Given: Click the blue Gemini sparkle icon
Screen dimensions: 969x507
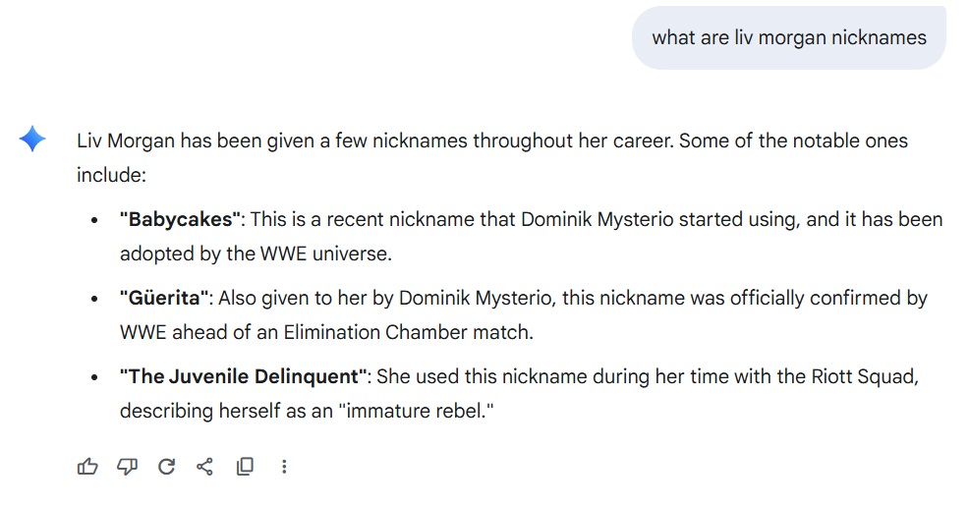Looking at the screenshot, I should point(32,139).
